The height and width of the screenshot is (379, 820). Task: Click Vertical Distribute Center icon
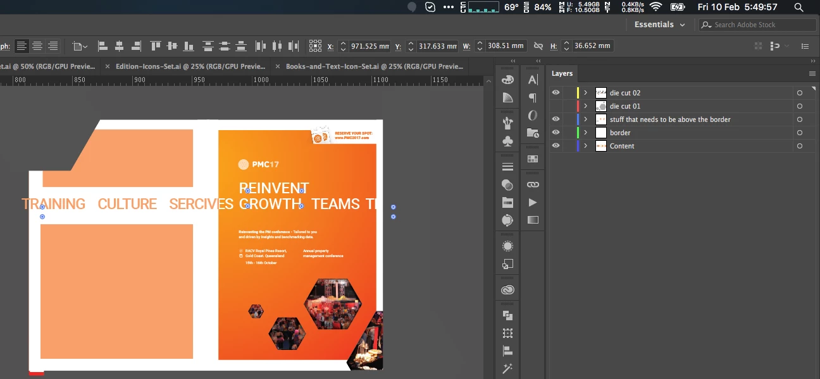click(x=224, y=46)
